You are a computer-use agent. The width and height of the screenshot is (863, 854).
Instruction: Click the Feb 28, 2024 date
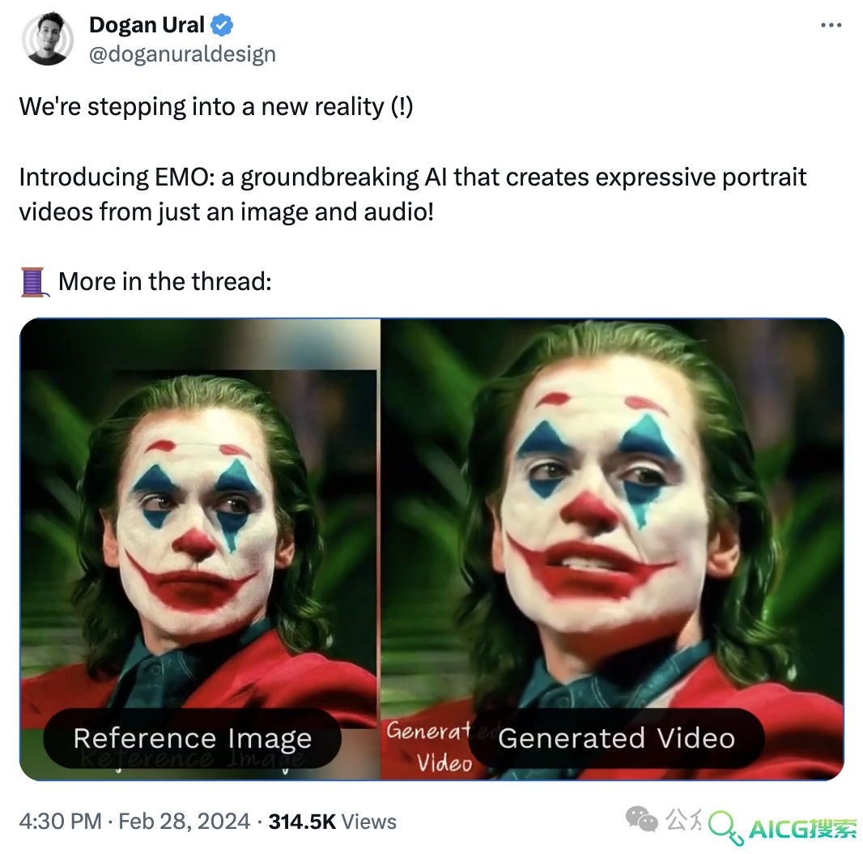click(x=185, y=822)
